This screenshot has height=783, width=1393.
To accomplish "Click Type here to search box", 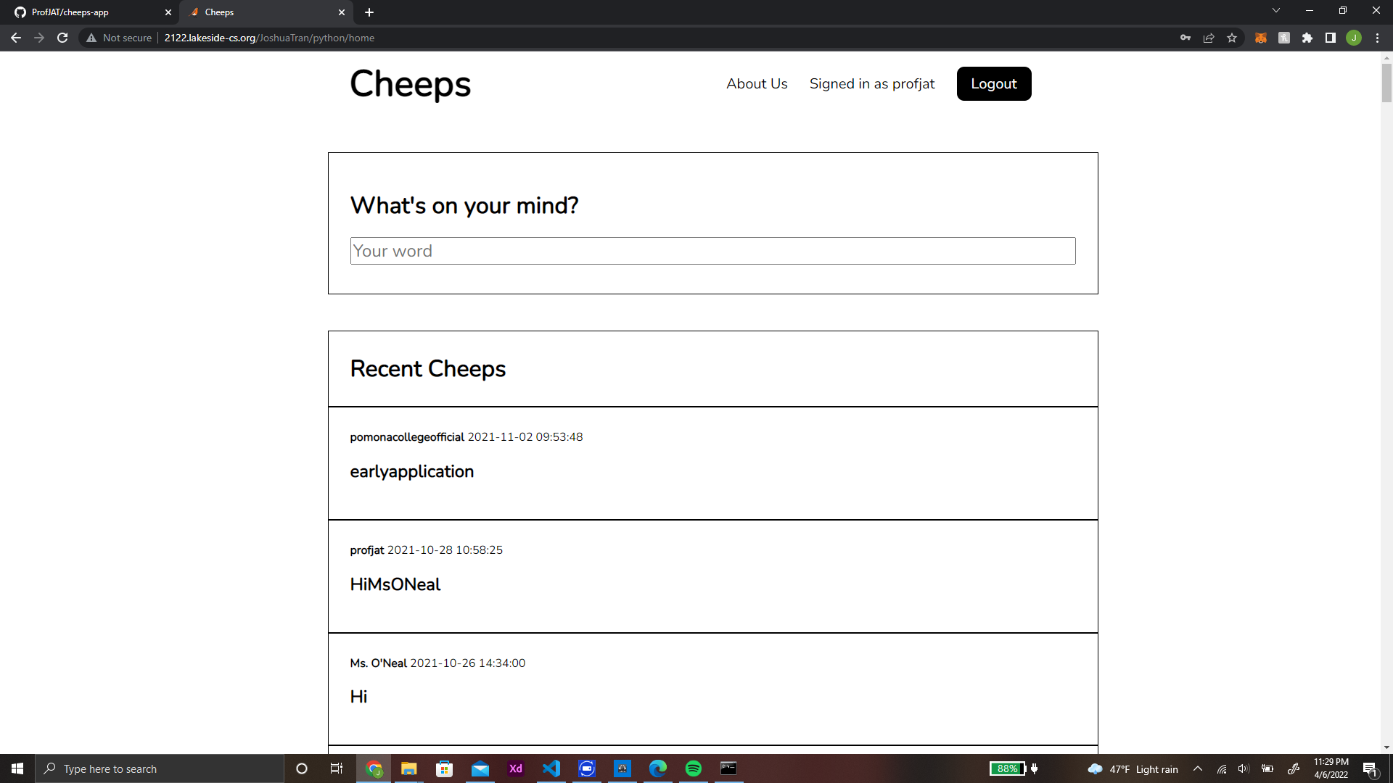I will click(x=160, y=768).
